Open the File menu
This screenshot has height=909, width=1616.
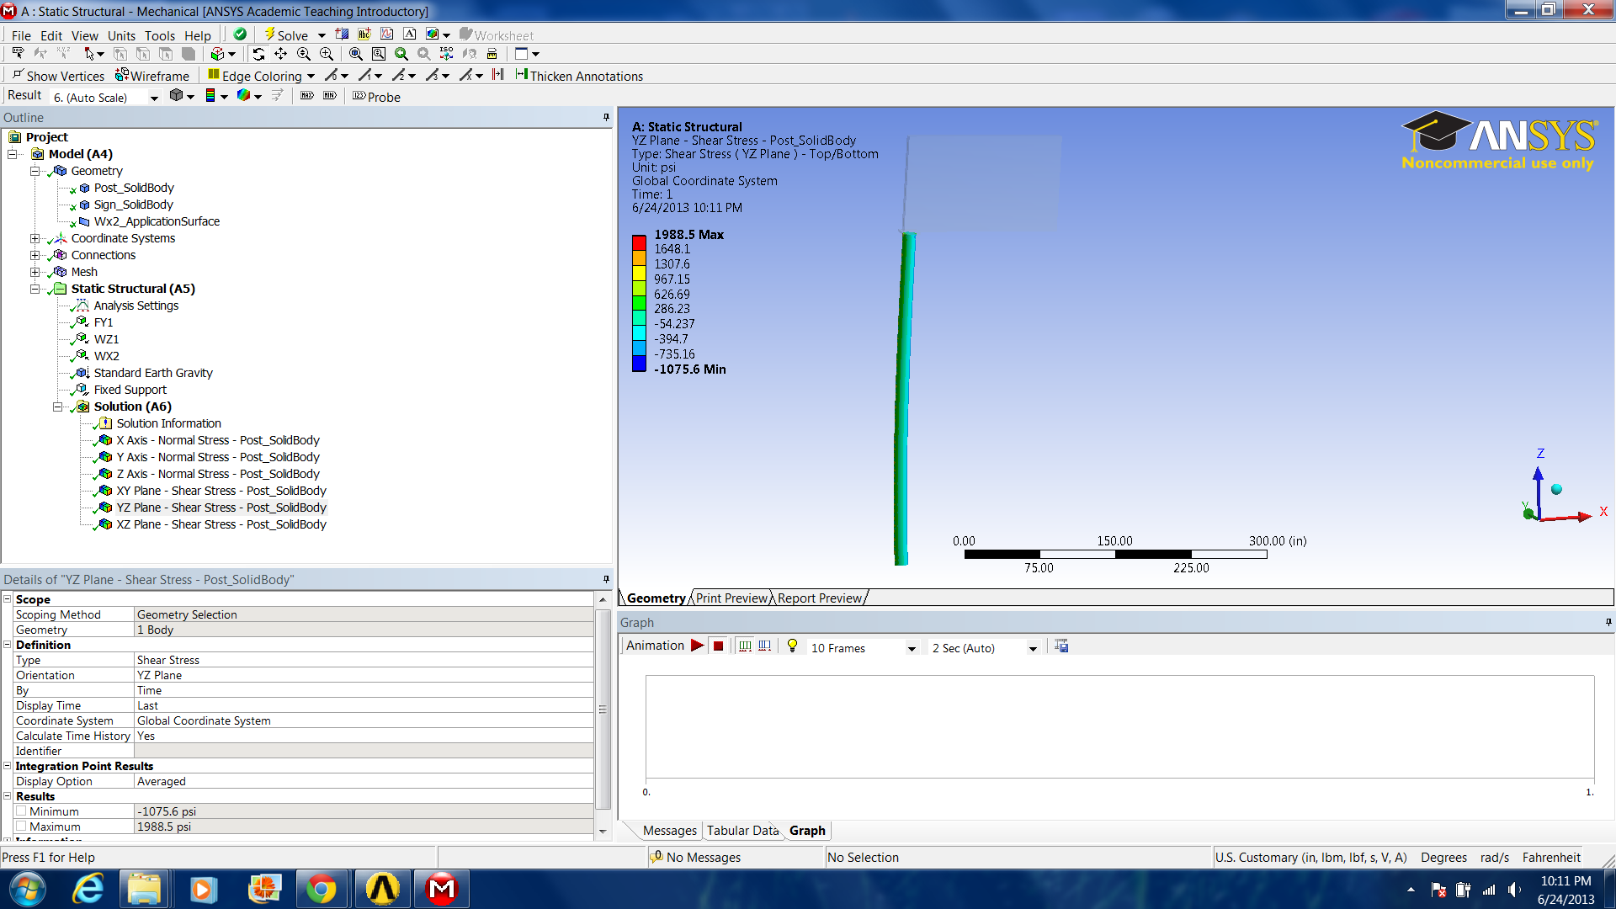[x=21, y=35]
